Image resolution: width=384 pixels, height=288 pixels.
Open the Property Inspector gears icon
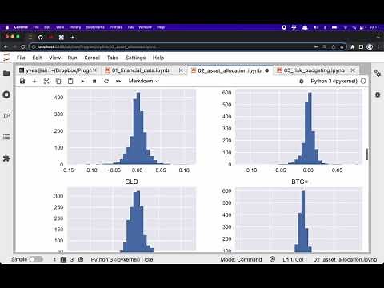tap(378, 74)
